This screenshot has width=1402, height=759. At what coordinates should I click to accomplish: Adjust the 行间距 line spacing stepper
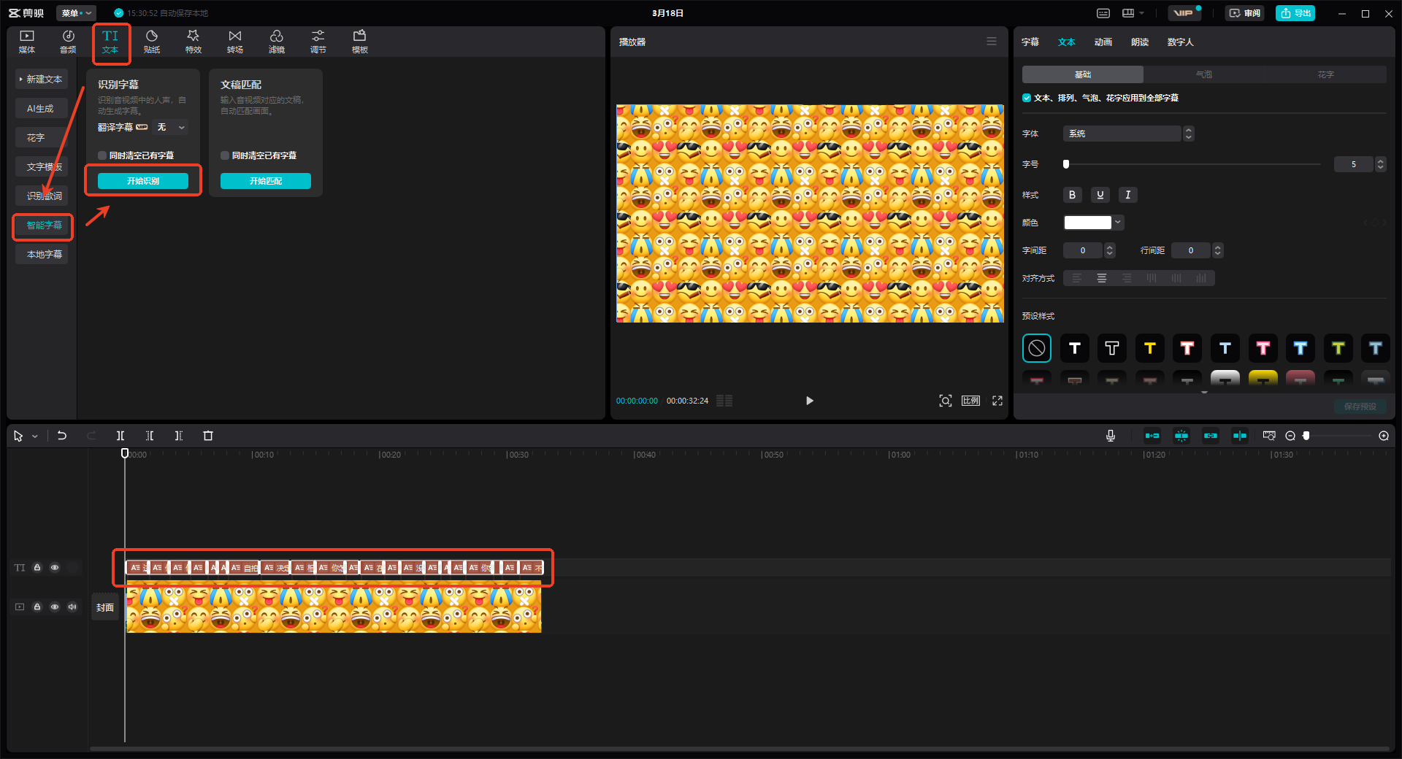(1217, 250)
